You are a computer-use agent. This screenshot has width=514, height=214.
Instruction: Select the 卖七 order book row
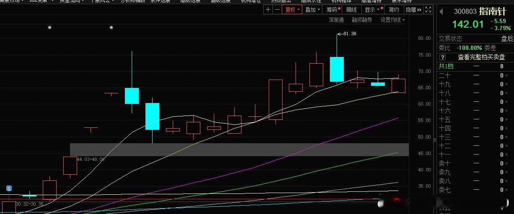[x=475, y=190]
